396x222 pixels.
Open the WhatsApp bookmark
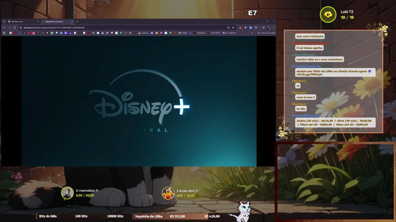pyautogui.click(x=52, y=33)
